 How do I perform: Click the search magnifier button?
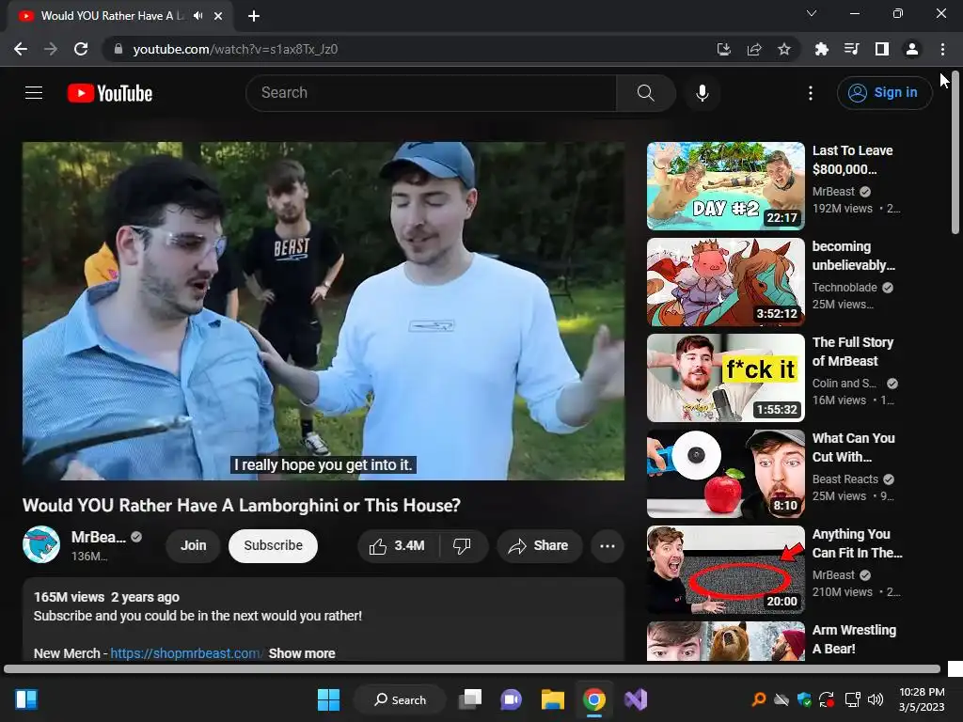(645, 93)
